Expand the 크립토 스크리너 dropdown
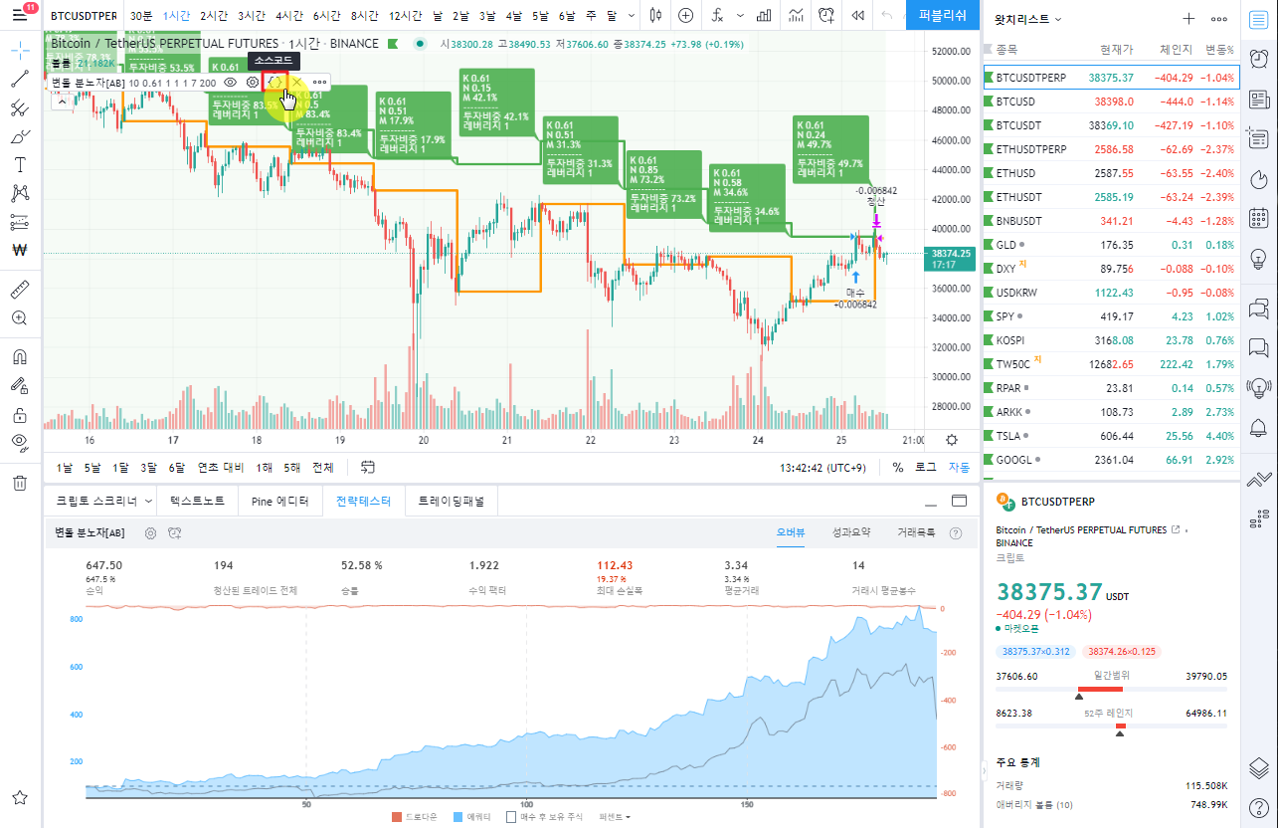Viewport: 1278px width, 828px height. (x=104, y=502)
